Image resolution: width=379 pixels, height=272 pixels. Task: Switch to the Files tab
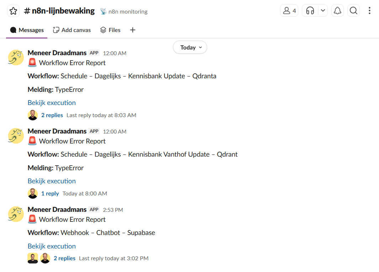pos(110,30)
